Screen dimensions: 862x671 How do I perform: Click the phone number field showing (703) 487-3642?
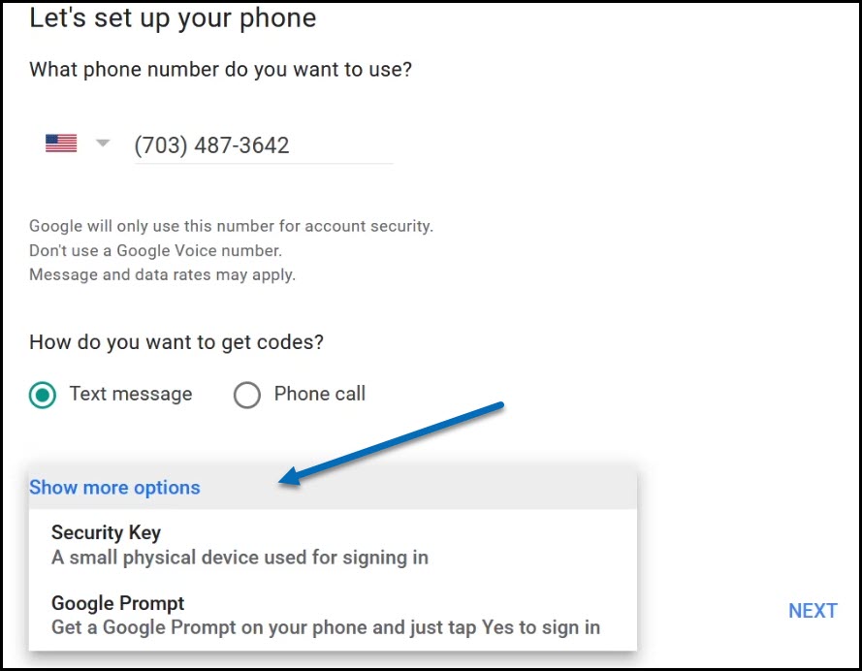(264, 145)
